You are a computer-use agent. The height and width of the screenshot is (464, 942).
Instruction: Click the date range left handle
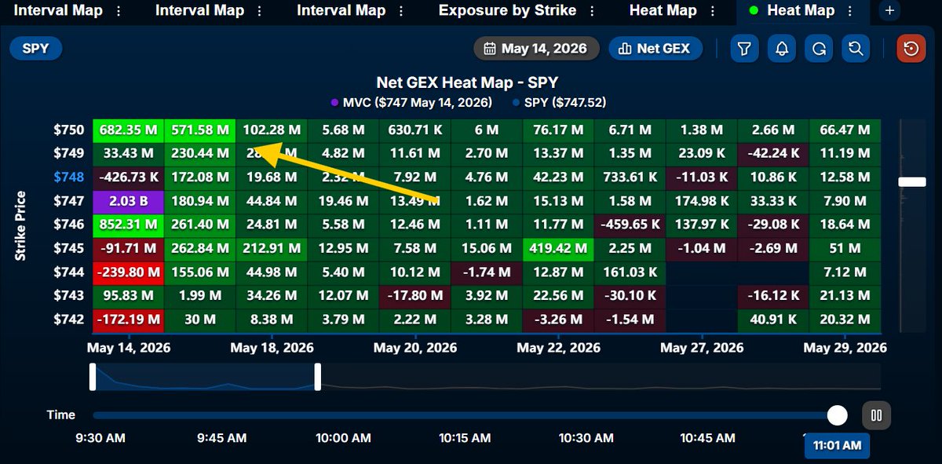(93, 377)
